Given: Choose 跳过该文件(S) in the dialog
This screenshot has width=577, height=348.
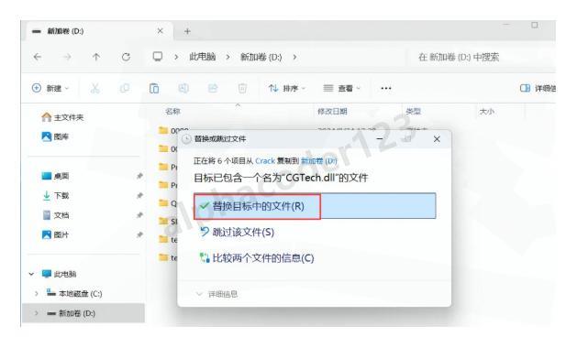Looking at the screenshot, I should pos(237,232).
